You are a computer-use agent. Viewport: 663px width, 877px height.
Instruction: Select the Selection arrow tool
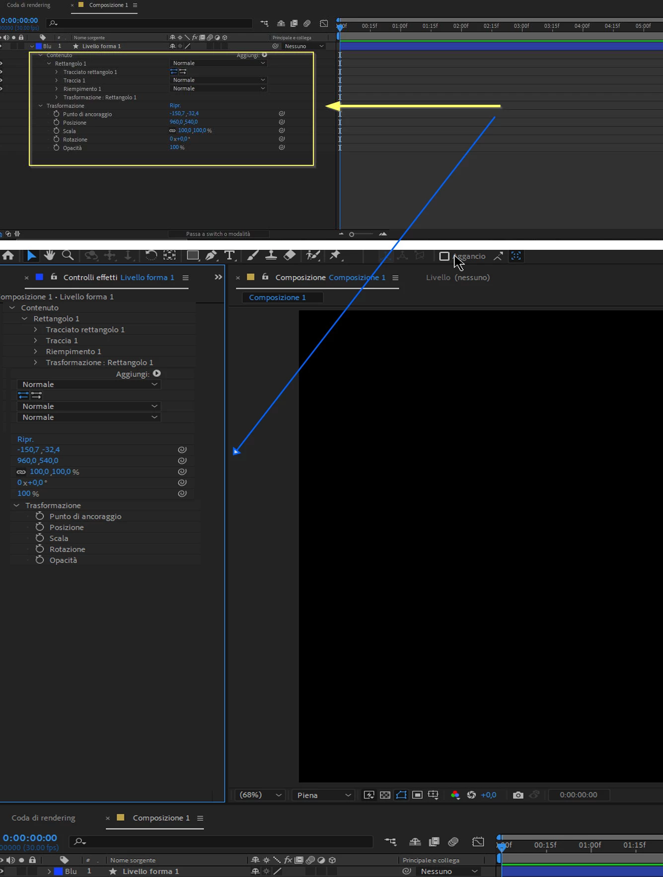(x=31, y=255)
